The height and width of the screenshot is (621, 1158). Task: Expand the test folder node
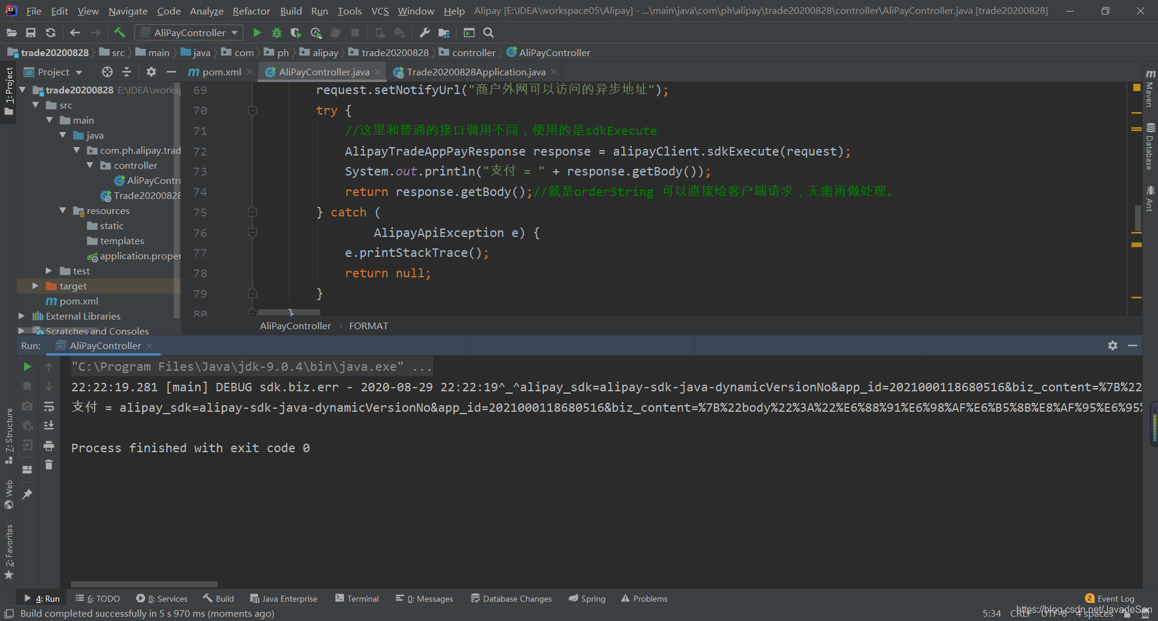coord(49,271)
